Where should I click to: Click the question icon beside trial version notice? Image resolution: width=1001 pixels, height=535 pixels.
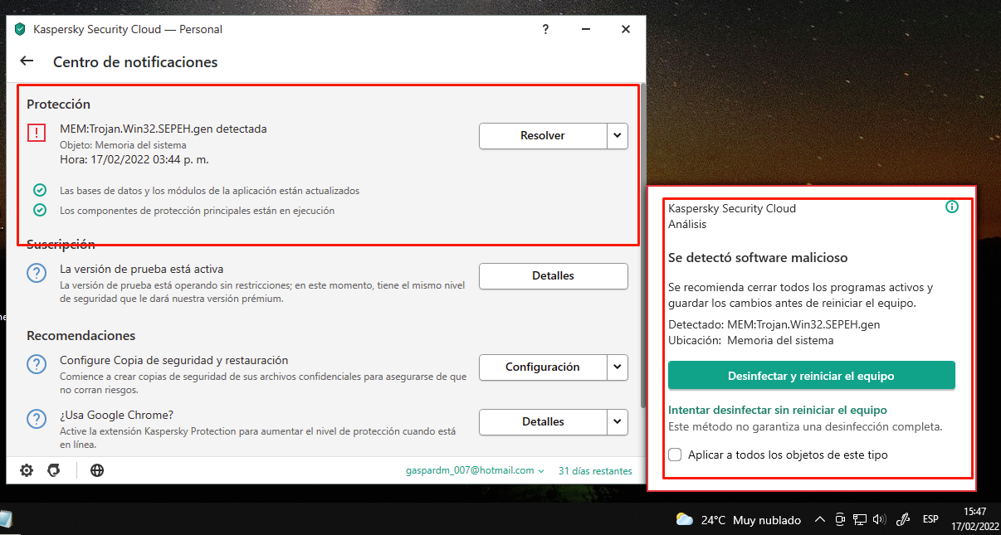coord(37,273)
